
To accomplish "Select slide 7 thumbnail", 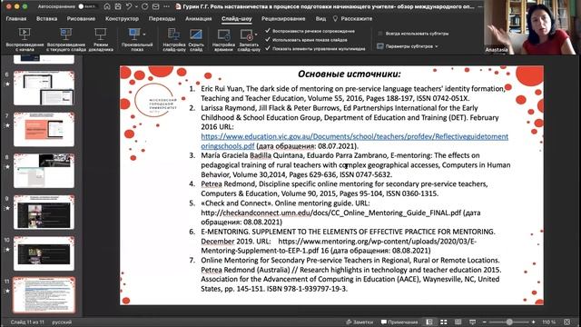I will [x=44, y=129].
